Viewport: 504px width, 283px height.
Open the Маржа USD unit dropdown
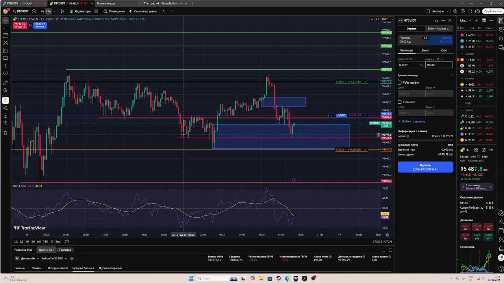(434, 59)
